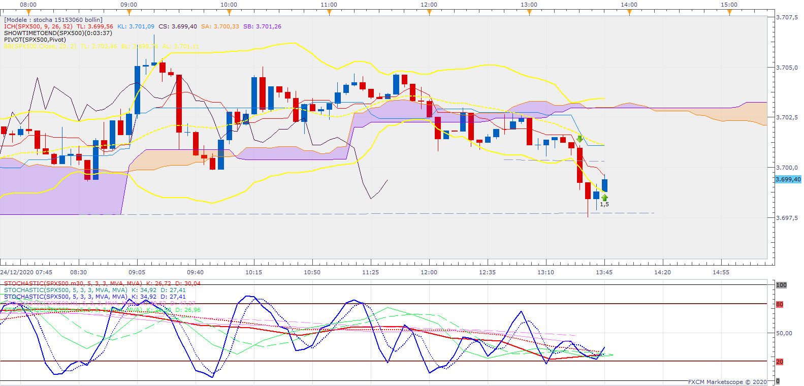Click the '12:35' bottom time label
Image resolution: width=804 pixels, height=386 pixels.
click(488, 272)
